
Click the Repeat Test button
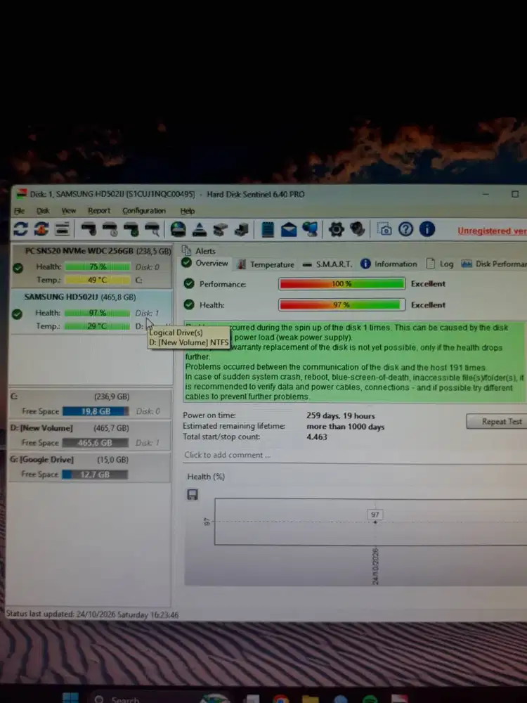(x=497, y=421)
